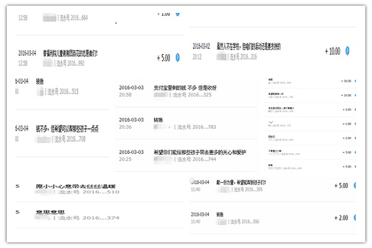Click blue icon next to +5.00 in 流水号 2016...992 row
The height and width of the screenshot is (248, 372).
(177, 57)
